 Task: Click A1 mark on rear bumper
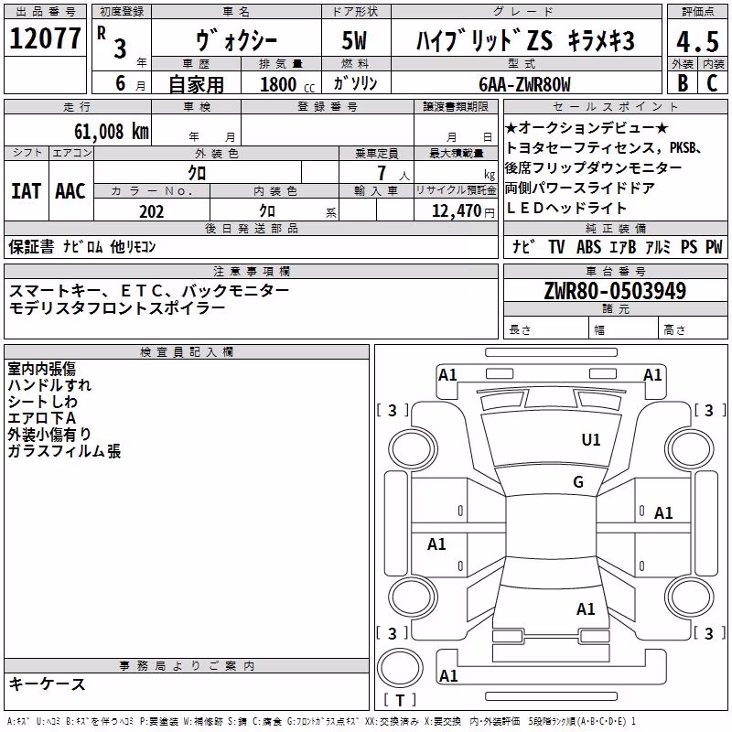[448, 676]
